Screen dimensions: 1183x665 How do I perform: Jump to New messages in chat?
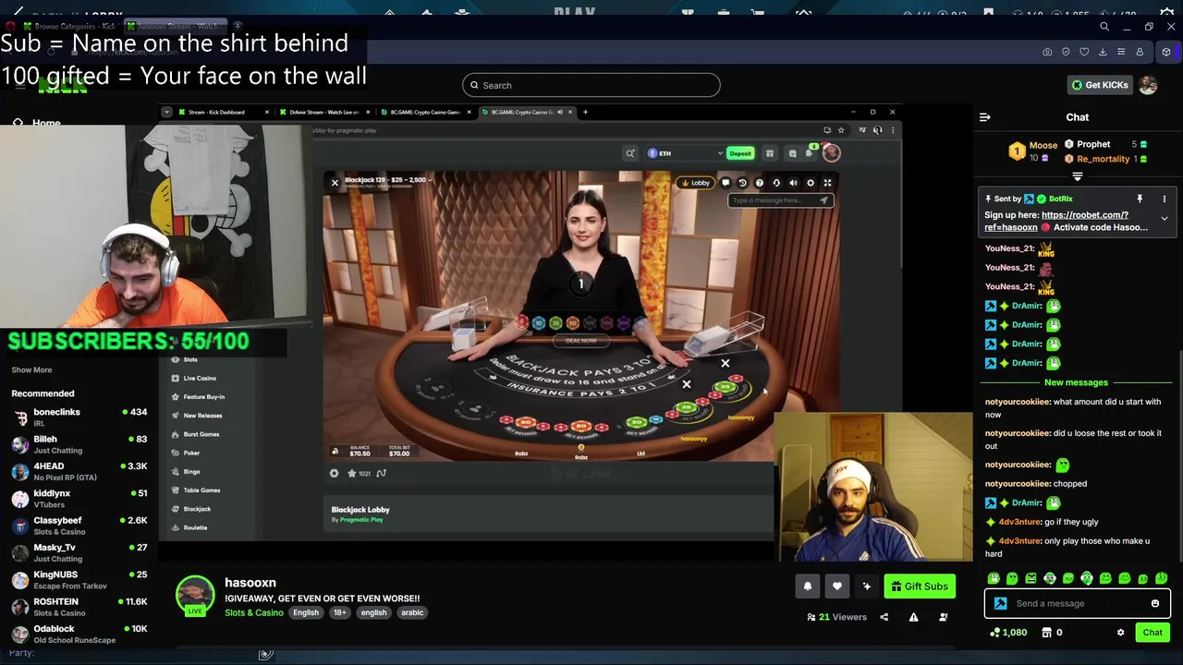[x=1076, y=382]
